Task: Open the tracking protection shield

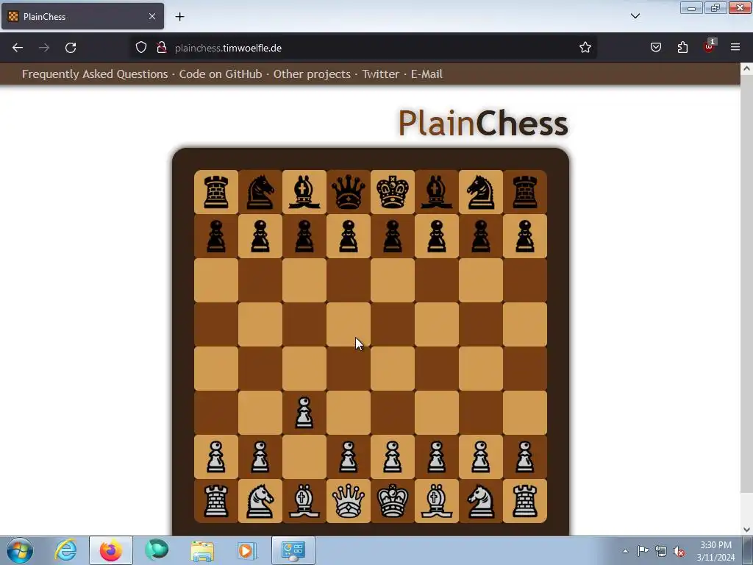Action: pyautogui.click(x=140, y=48)
